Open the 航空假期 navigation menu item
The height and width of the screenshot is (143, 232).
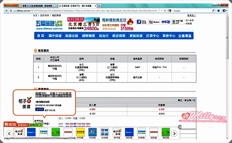pos(119,36)
